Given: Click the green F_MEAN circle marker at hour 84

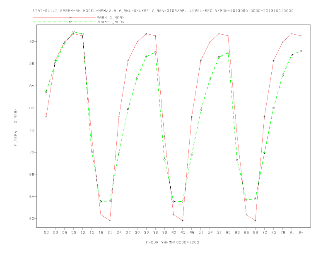Looking at the screenshot, I should tap(301, 51).
